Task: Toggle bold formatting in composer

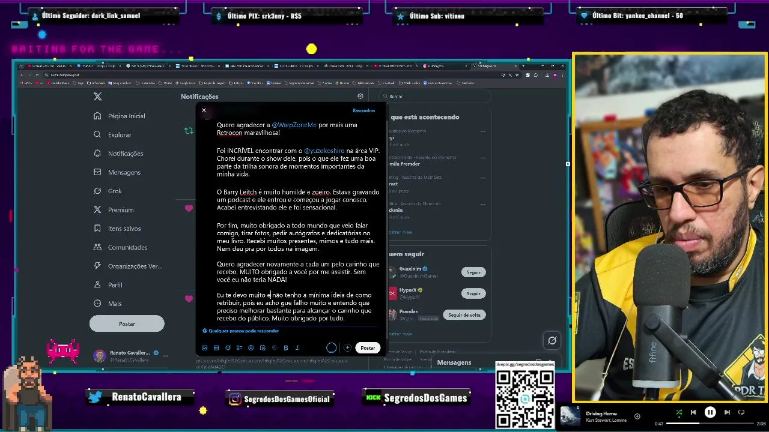Action: click(x=286, y=348)
